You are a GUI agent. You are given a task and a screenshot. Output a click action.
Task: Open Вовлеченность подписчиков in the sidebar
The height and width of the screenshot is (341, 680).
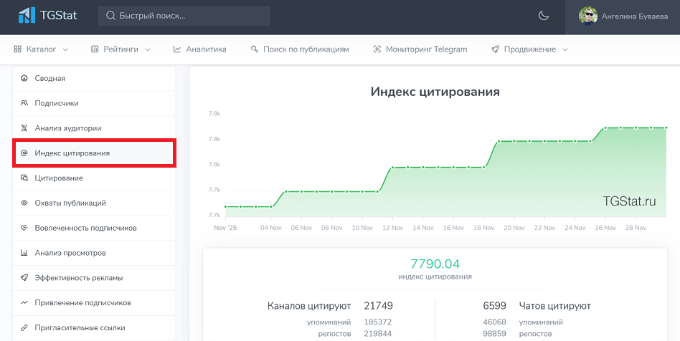[x=85, y=228]
